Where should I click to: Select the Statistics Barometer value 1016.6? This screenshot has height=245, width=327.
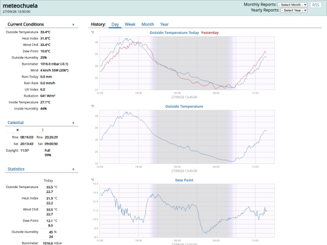click(x=48, y=243)
